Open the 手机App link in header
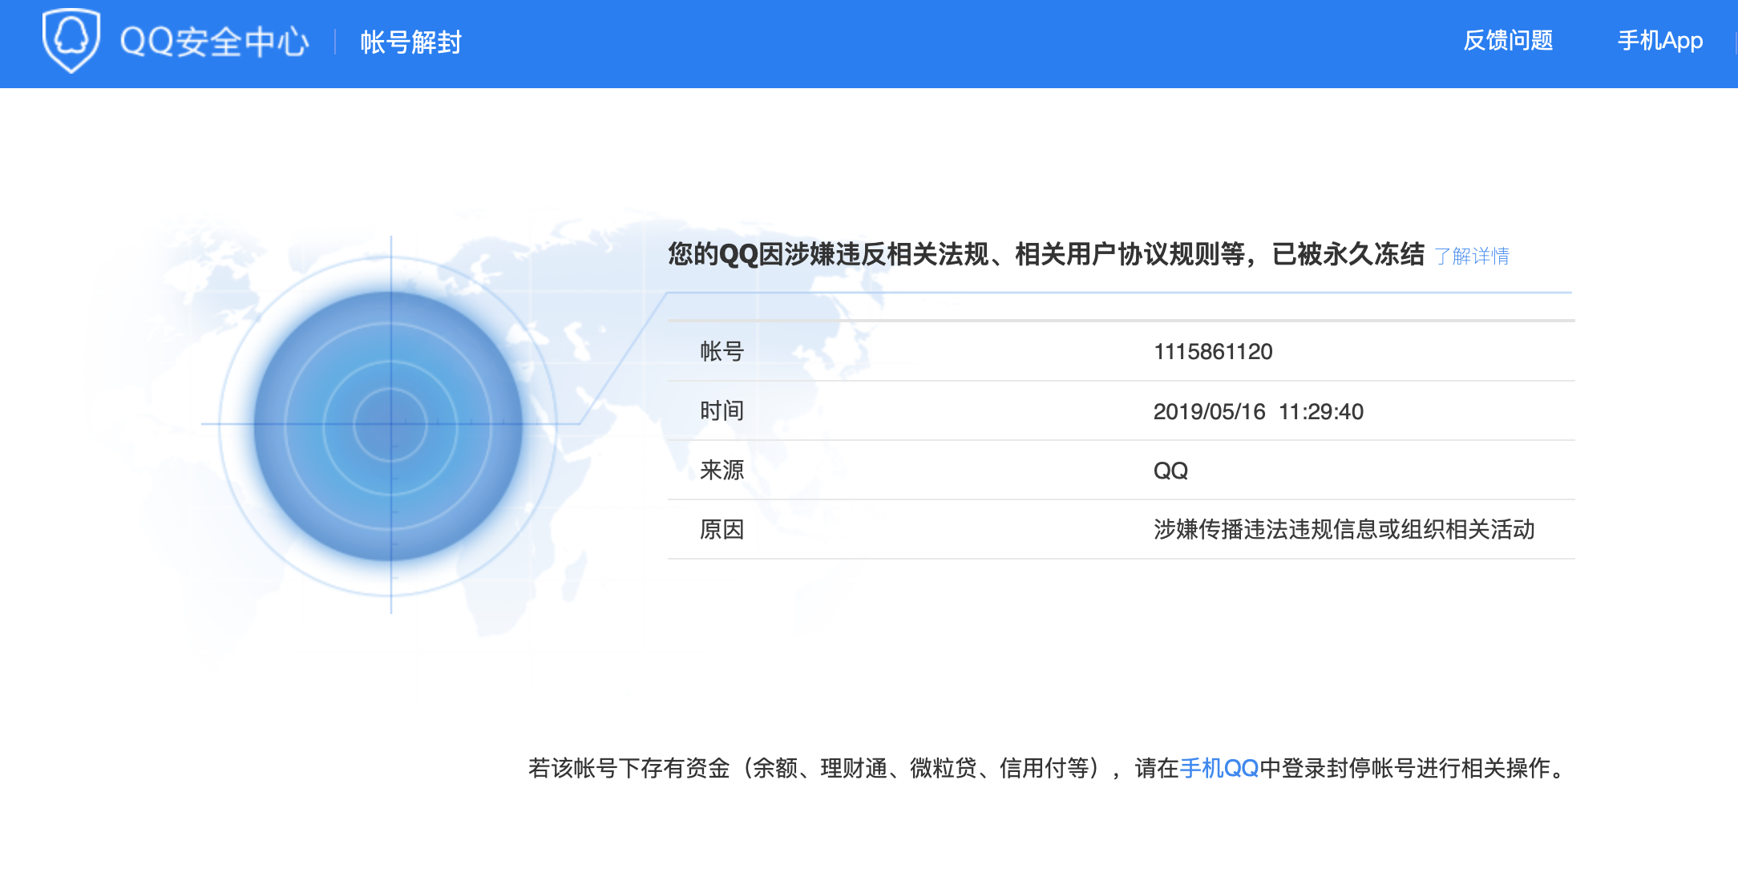1738x877 pixels. point(1659,40)
